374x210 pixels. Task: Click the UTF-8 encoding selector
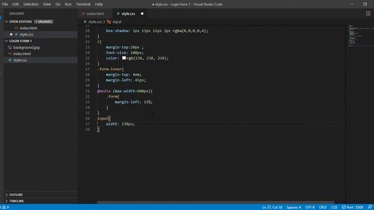click(x=310, y=207)
